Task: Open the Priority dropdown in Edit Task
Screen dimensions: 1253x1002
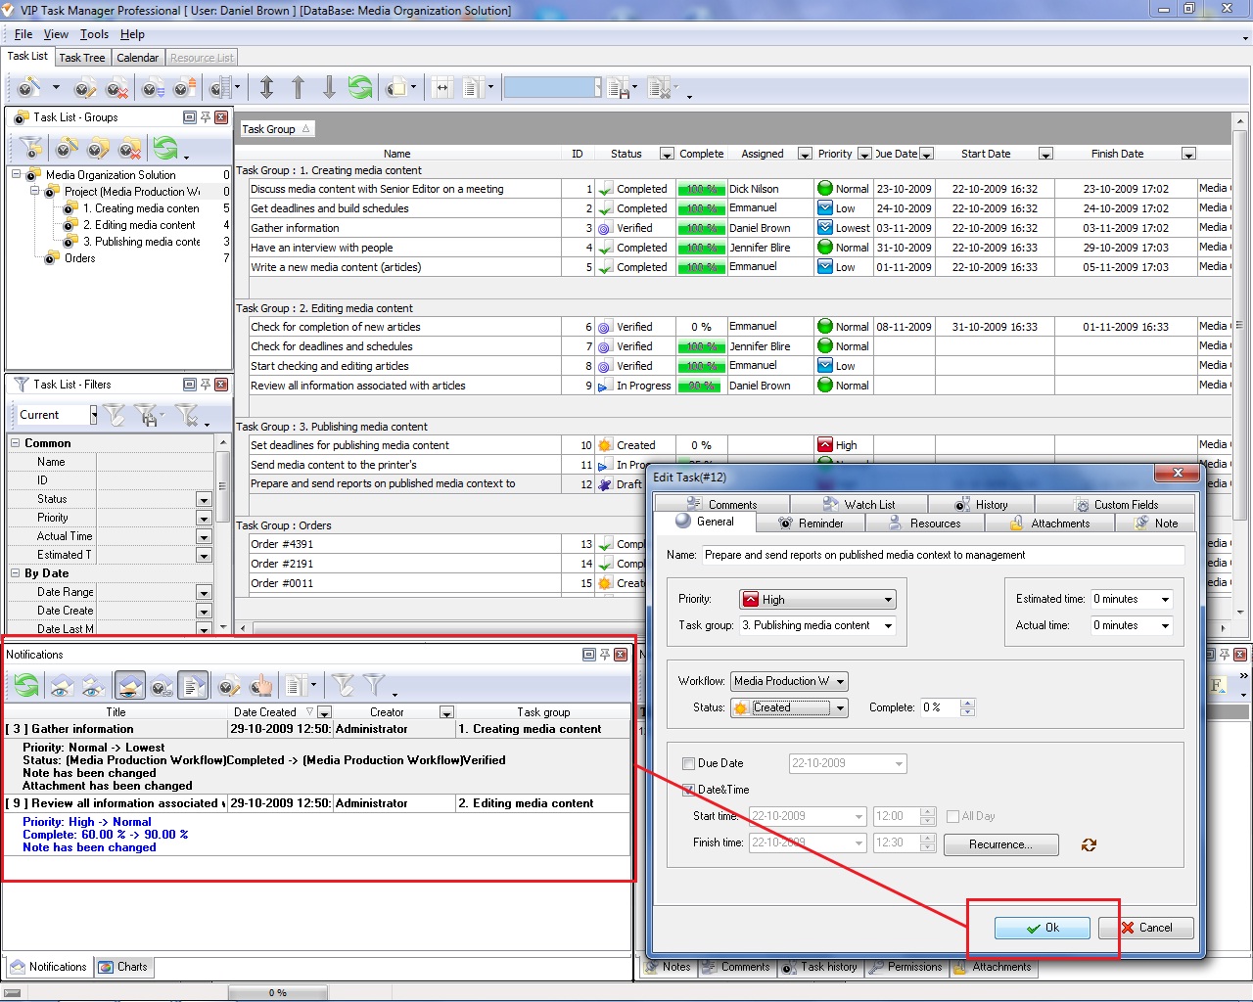Action: coord(888,600)
